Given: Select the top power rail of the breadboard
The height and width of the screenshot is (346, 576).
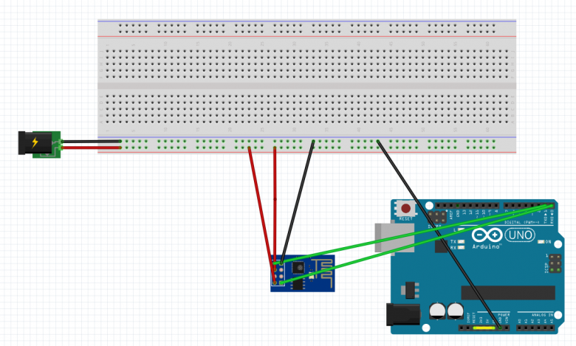Looking at the screenshot, I should click(x=306, y=28).
